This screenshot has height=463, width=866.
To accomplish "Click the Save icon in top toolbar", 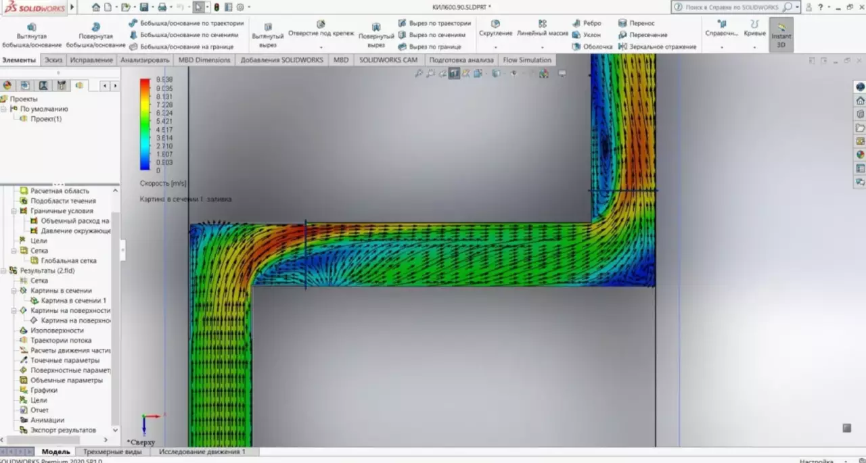I will [144, 7].
